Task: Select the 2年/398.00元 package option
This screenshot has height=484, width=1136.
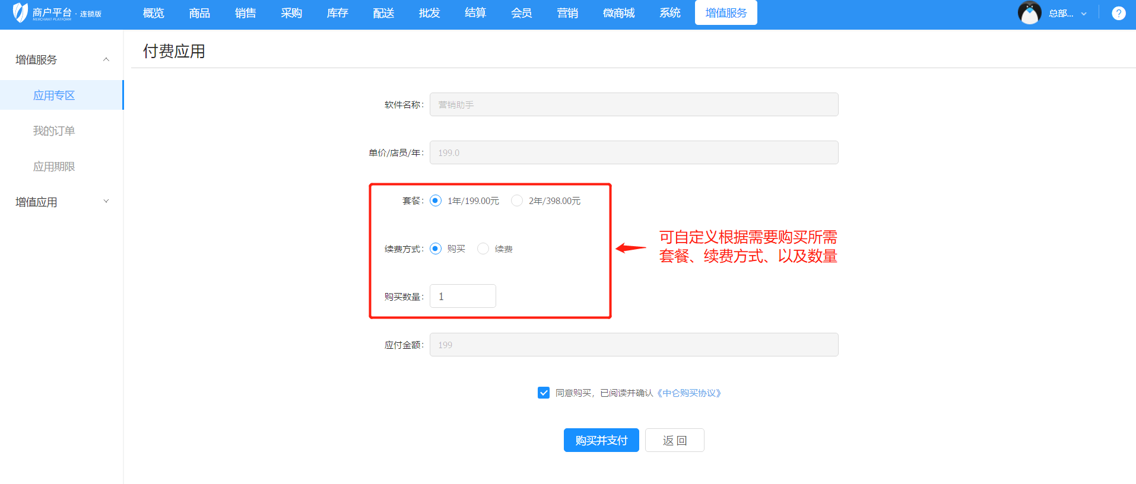Action: tap(517, 200)
